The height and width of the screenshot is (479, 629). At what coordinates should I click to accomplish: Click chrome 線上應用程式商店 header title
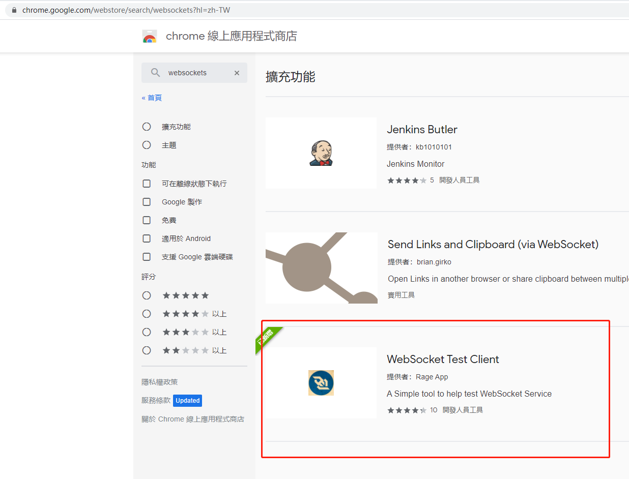click(232, 37)
